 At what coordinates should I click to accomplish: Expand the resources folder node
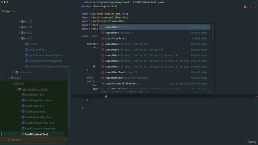[12, 72]
